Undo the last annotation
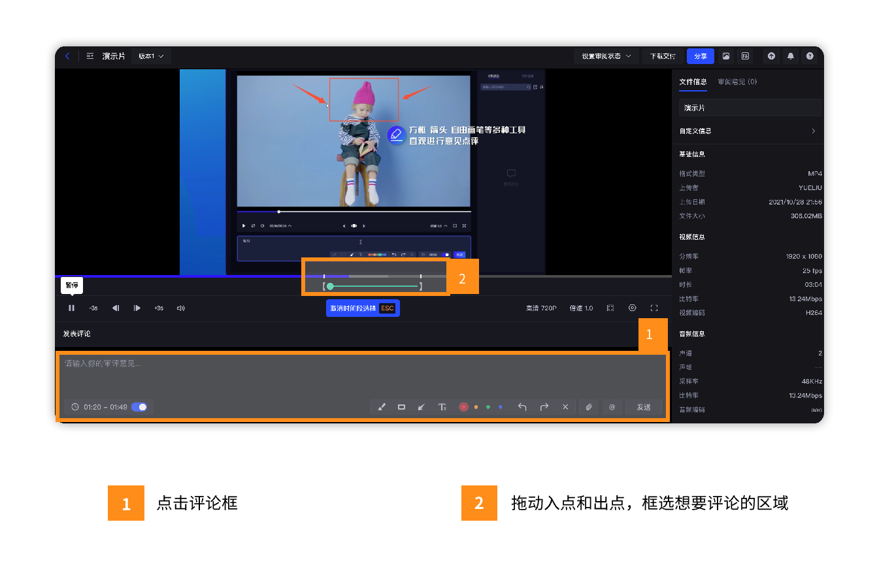 (x=522, y=407)
